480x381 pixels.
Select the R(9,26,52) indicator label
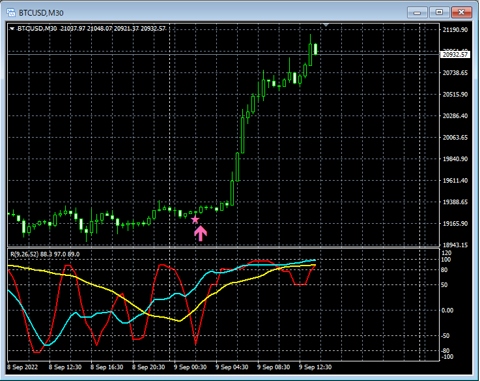[x=23, y=253]
